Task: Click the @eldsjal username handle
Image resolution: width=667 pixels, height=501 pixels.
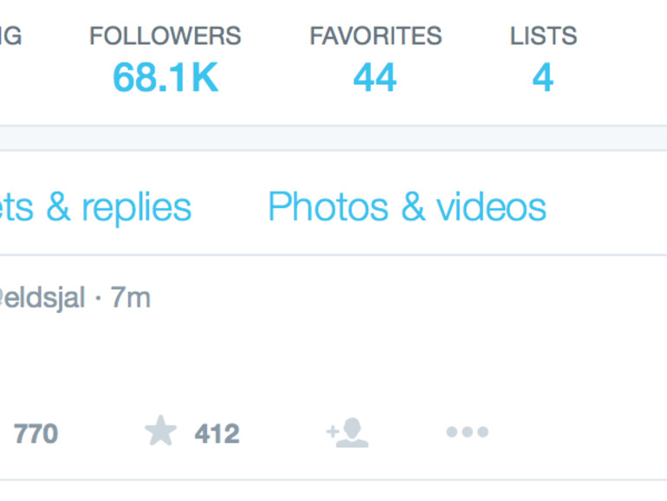Action: pos(42,298)
